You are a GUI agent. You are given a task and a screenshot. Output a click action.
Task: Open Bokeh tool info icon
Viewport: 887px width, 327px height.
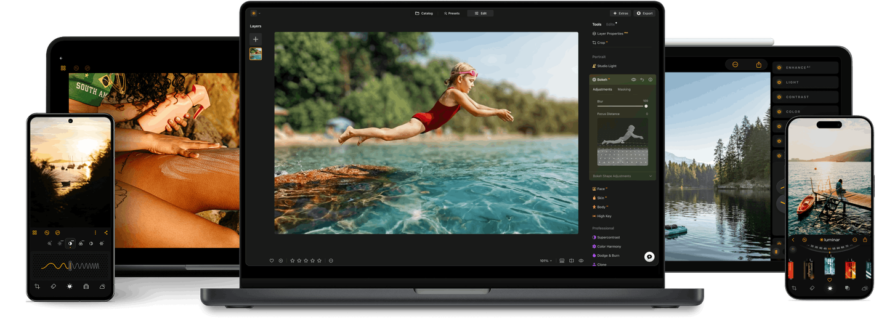click(650, 79)
